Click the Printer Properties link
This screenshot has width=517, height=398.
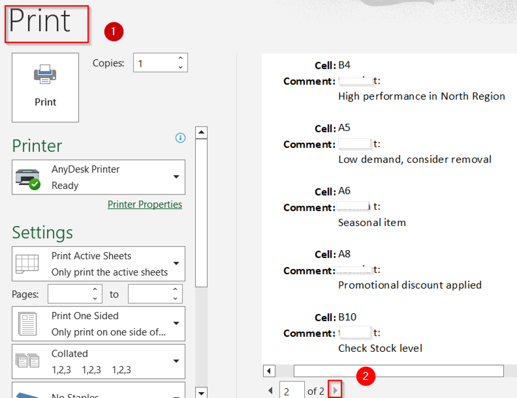coord(145,204)
